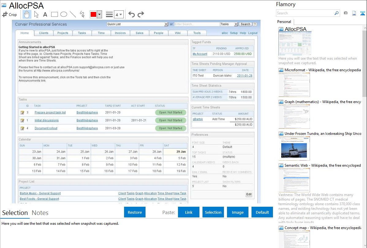Click the snapshot icon beside Microformat title
This screenshot has height=248, width=367.
[281, 70]
